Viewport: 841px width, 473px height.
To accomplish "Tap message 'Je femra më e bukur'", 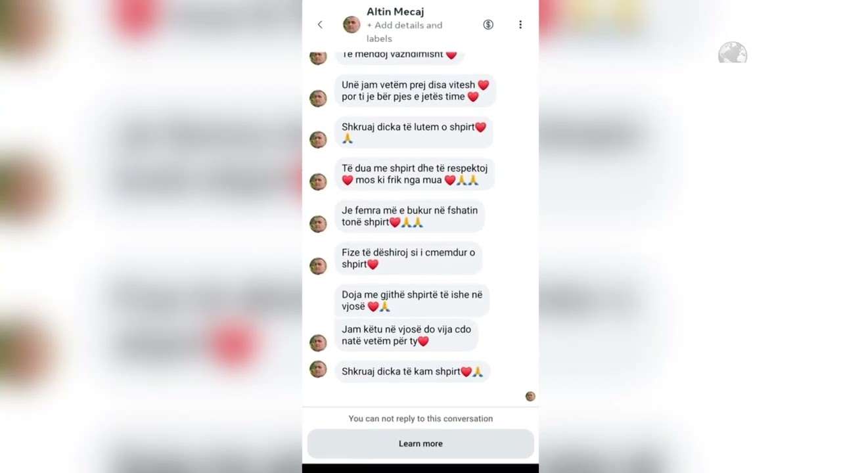I will click(x=410, y=216).
